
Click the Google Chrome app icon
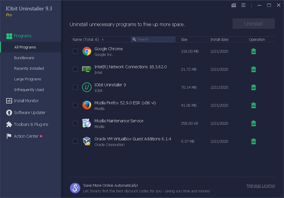point(87,51)
